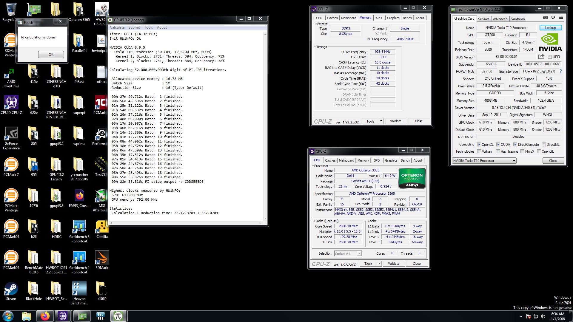Launch CPUID CPU-Z desktop shortcut
573x322 pixels.
[x=11, y=105]
